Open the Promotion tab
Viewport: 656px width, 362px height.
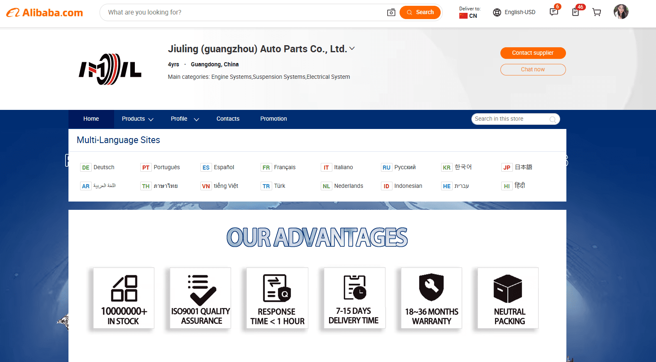coord(273,119)
